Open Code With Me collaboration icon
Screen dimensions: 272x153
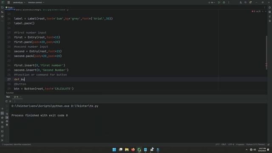[241, 3]
